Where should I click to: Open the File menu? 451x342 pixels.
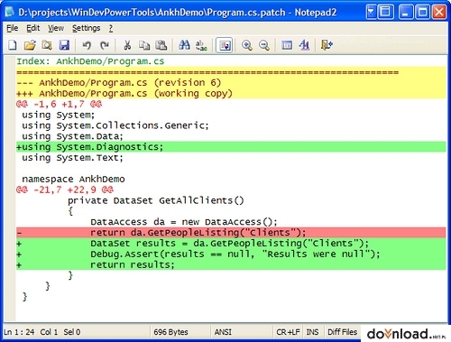[13, 28]
